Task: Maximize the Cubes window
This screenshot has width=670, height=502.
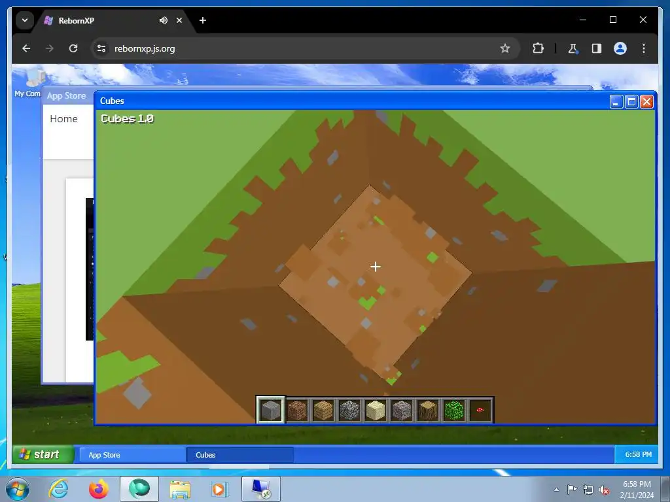Action: tap(631, 101)
